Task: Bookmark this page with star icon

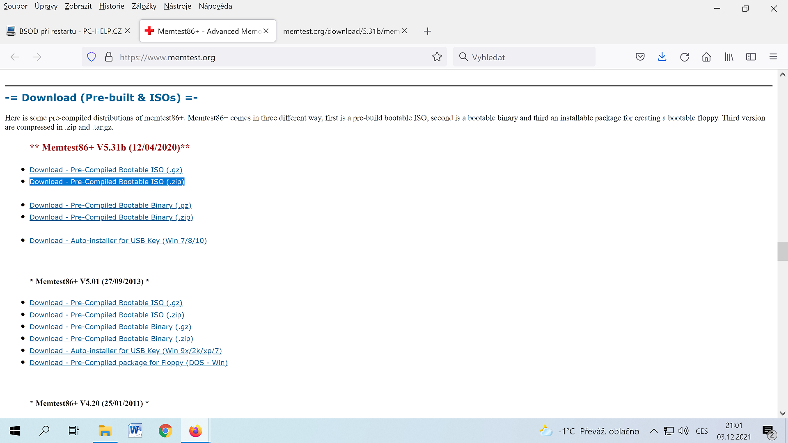Action: 437,57
